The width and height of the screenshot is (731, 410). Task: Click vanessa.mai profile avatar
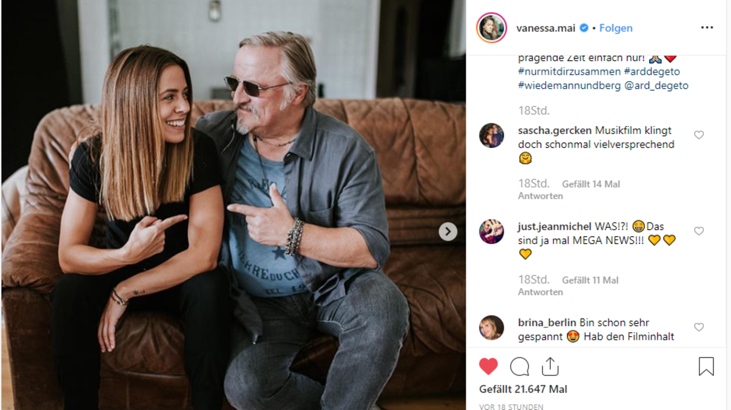click(491, 28)
